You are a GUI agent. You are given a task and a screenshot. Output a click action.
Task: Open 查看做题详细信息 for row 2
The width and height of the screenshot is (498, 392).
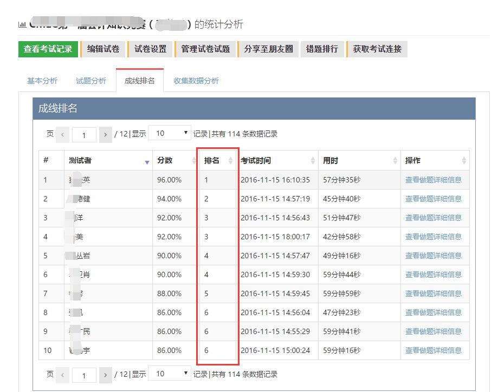coord(433,199)
